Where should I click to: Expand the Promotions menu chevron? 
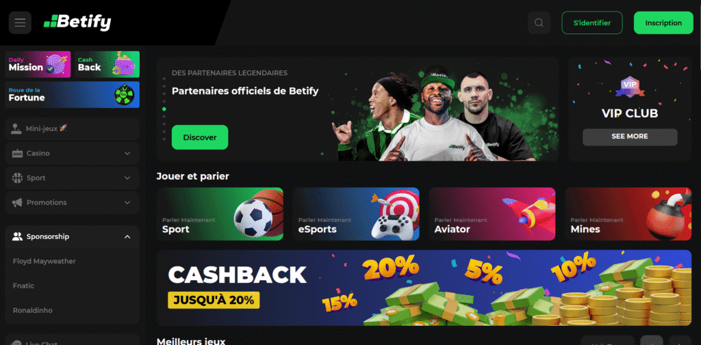click(x=127, y=202)
